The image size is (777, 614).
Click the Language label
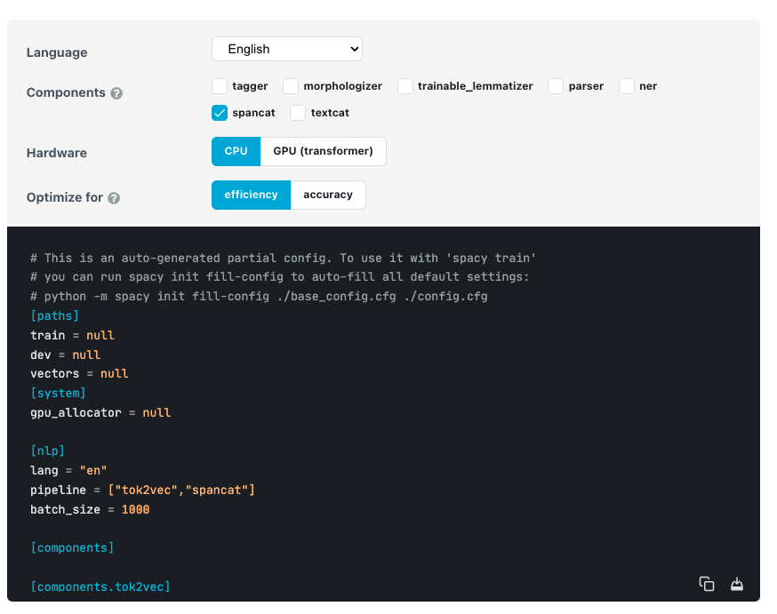[x=57, y=52]
